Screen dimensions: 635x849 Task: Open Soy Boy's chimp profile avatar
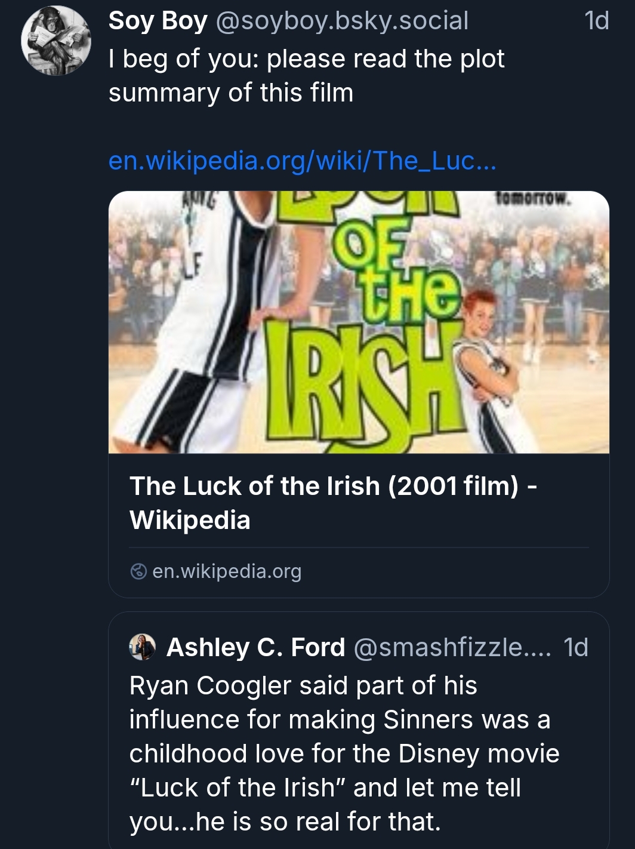point(56,41)
